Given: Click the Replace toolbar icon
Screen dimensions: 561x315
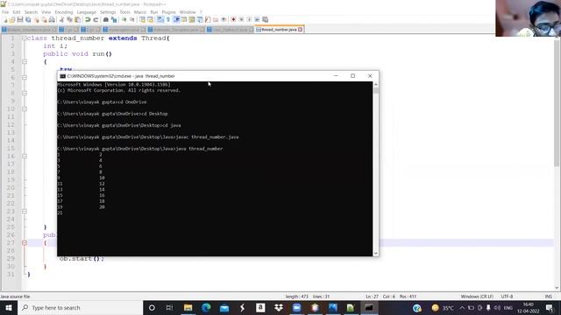Looking at the screenshot, I should (x=114, y=19).
